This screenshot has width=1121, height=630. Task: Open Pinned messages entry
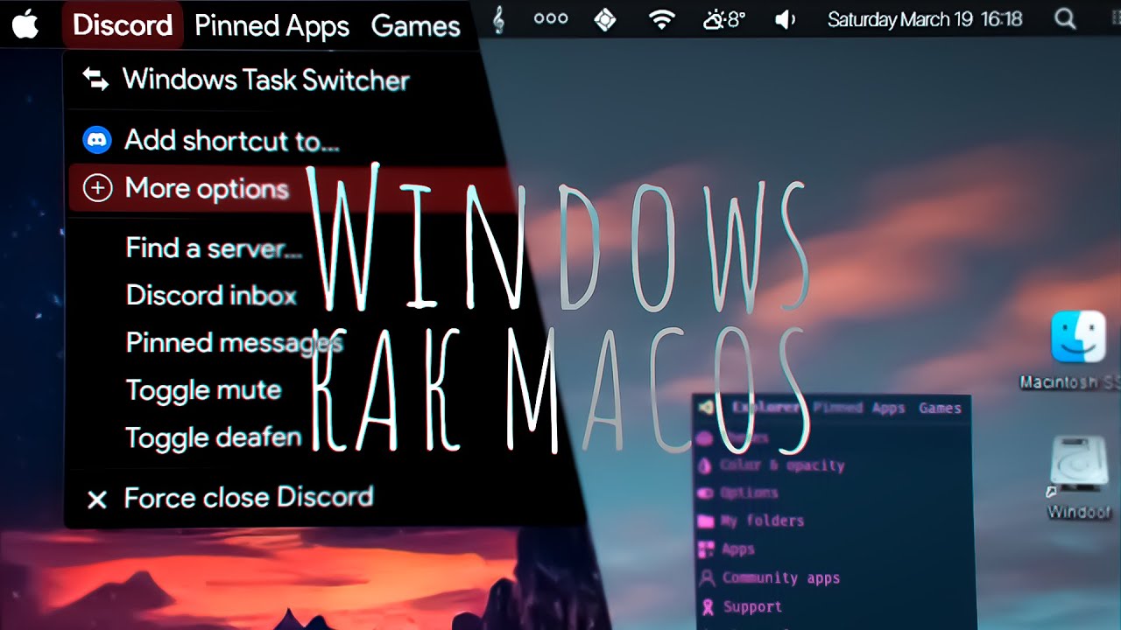pos(234,342)
